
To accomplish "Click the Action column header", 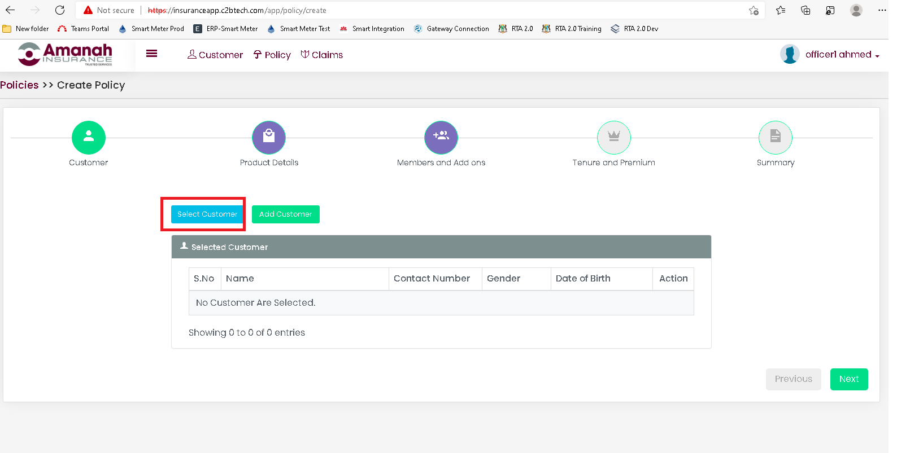I will [x=673, y=279].
